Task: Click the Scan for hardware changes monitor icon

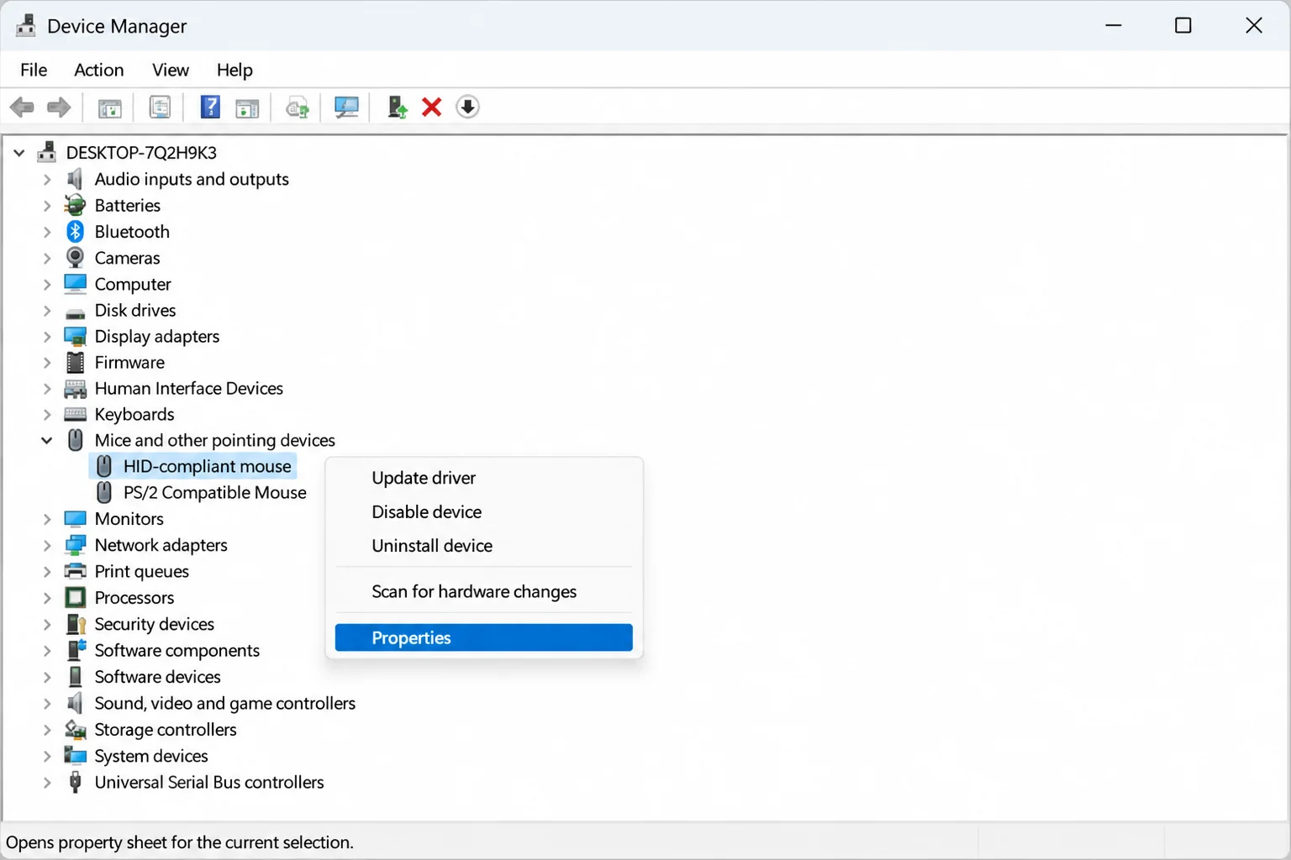Action: click(346, 107)
